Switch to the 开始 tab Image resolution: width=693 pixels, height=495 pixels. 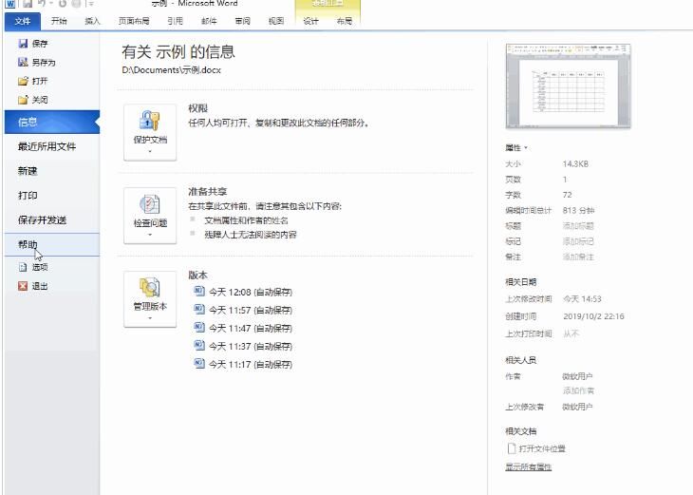(x=59, y=21)
